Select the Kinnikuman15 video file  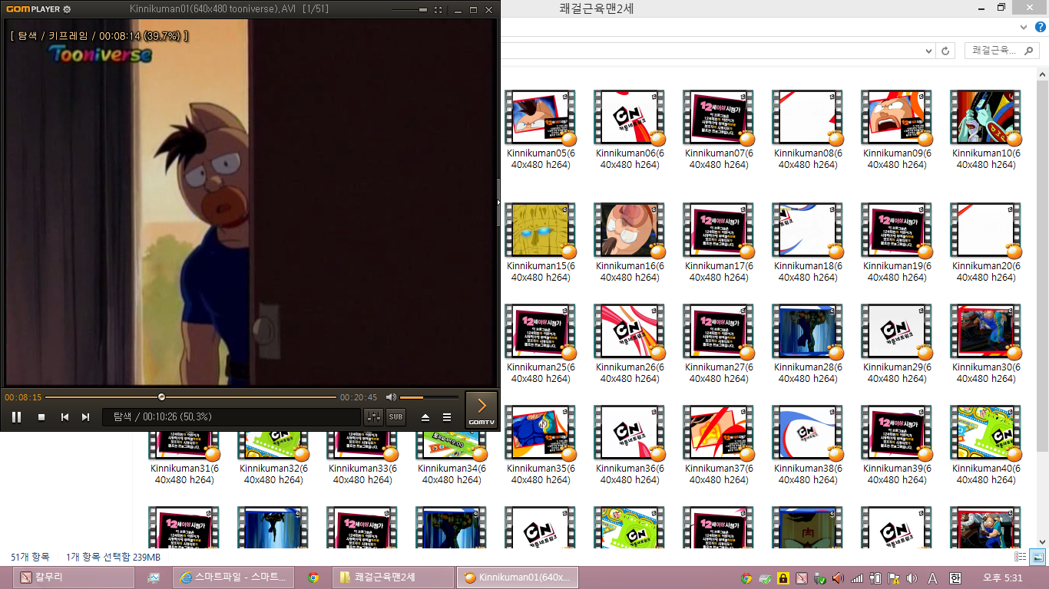click(x=540, y=242)
